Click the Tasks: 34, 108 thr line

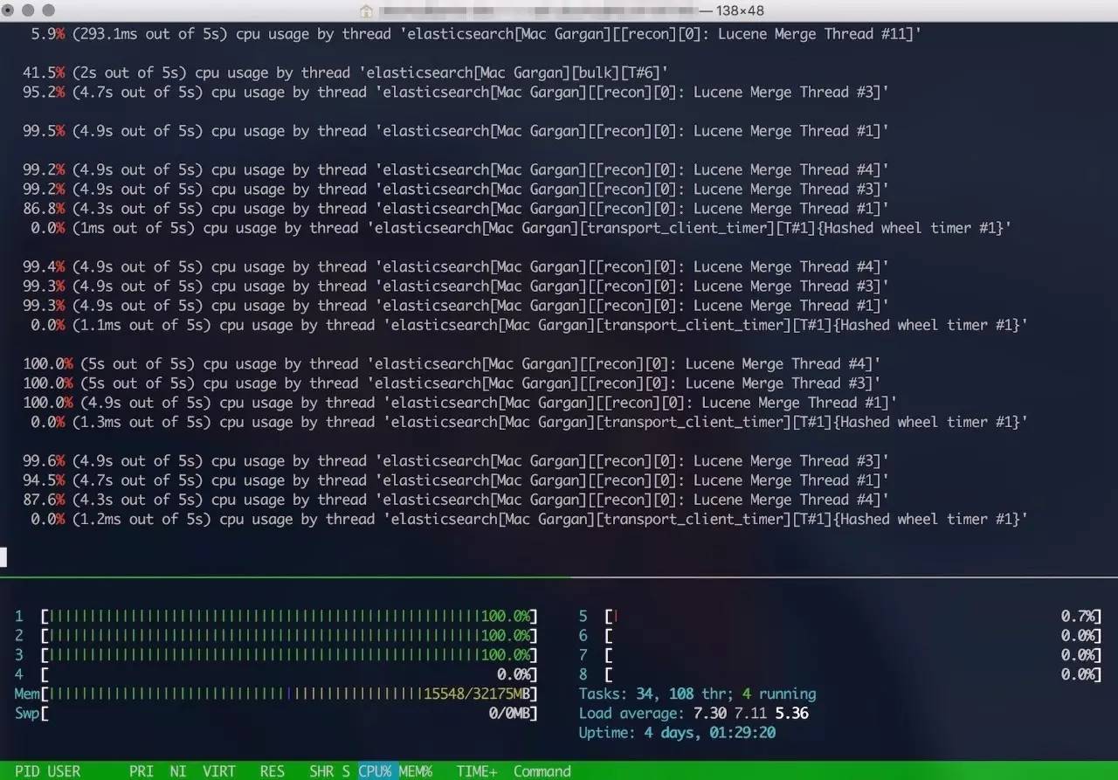tap(697, 694)
